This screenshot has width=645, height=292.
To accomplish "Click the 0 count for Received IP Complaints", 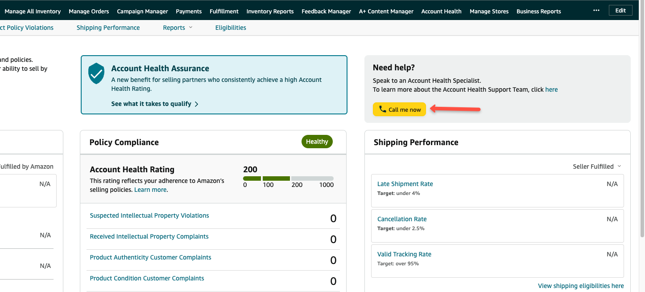I will pyautogui.click(x=333, y=239).
